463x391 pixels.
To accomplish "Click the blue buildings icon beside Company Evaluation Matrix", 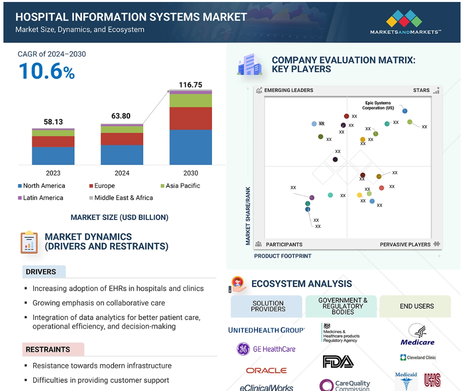I will tap(250, 64).
